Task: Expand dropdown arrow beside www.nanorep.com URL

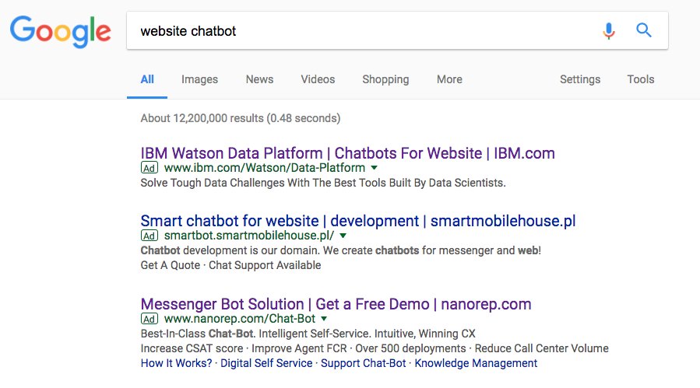Action: [x=325, y=319]
